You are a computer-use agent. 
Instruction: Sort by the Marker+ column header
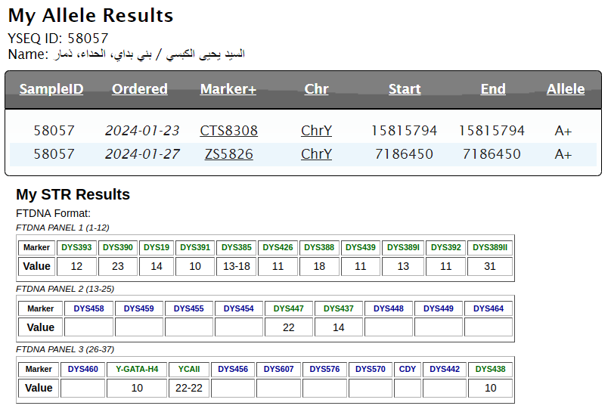pos(228,89)
